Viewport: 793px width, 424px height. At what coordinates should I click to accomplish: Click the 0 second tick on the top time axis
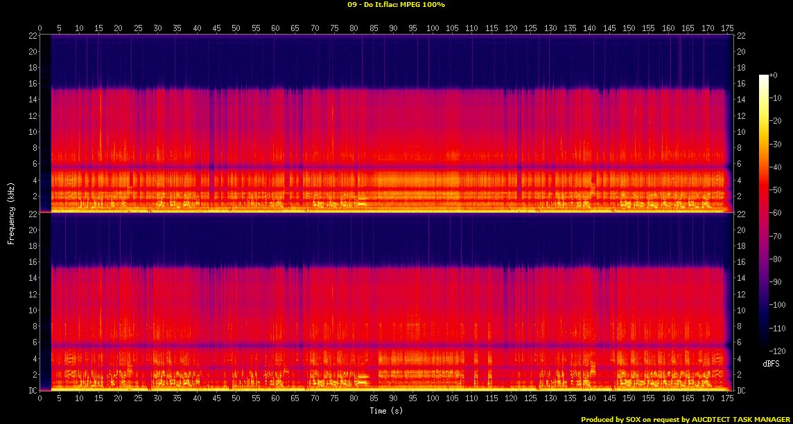click(x=40, y=28)
